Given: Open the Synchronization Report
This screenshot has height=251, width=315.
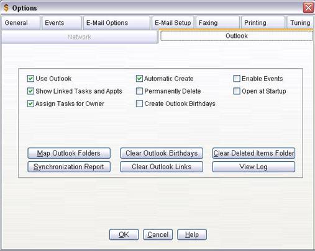Looking at the screenshot, I should pyautogui.click(x=69, y=167).
